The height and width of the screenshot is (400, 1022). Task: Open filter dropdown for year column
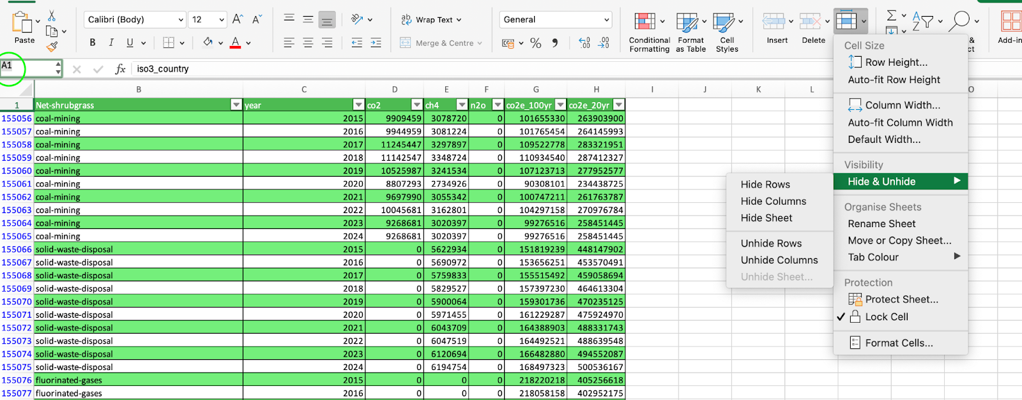pyautogui.click(x=358, y=105)
